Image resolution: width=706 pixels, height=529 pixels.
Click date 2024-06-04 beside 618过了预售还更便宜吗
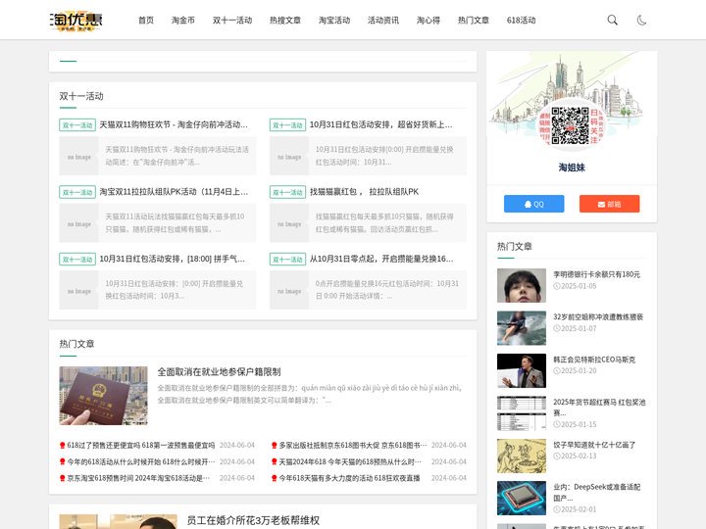(x=237, y=445)
